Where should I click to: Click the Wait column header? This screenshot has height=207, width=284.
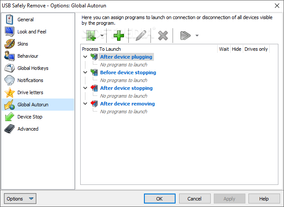click(x=224, y=49)
